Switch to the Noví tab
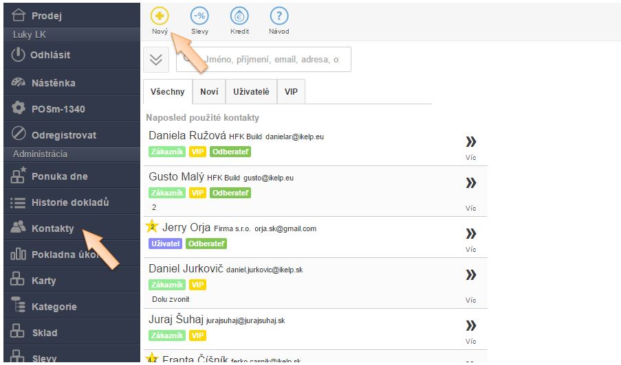621x365 pixels. click(209, 92)
